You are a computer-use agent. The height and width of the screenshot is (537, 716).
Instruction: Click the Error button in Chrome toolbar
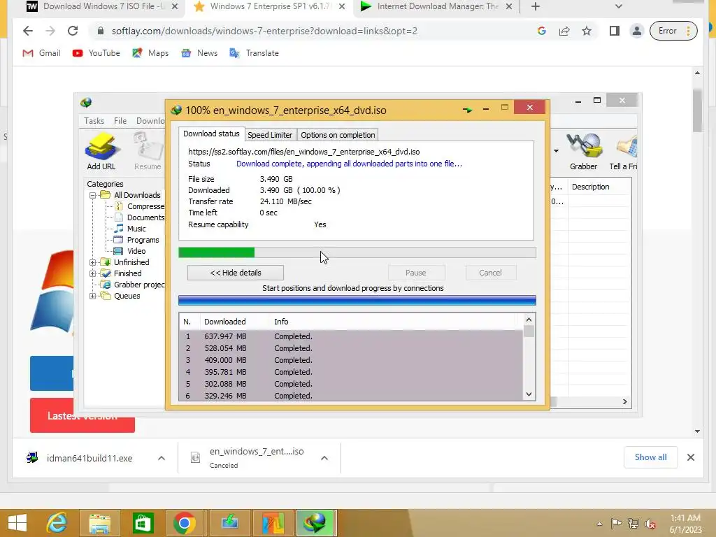point(673,31)
